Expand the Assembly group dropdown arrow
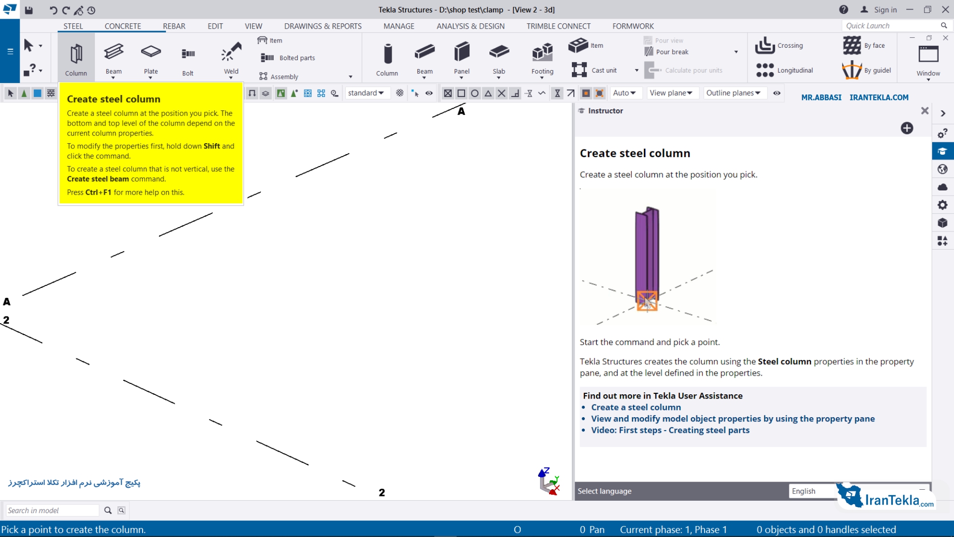The height and width of the screenshot is (537, 954). point(351,76)
